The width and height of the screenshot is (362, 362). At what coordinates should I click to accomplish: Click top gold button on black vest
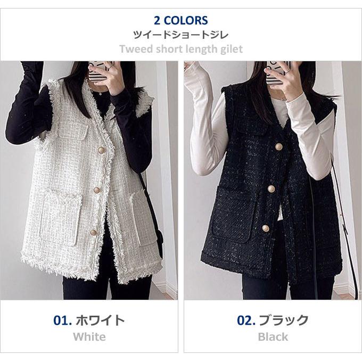tap(278, 146)
